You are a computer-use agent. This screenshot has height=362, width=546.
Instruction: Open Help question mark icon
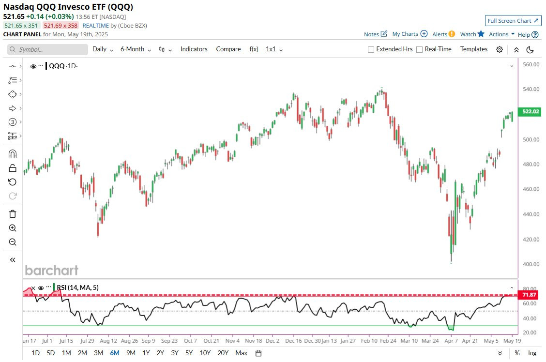[535, 34]
